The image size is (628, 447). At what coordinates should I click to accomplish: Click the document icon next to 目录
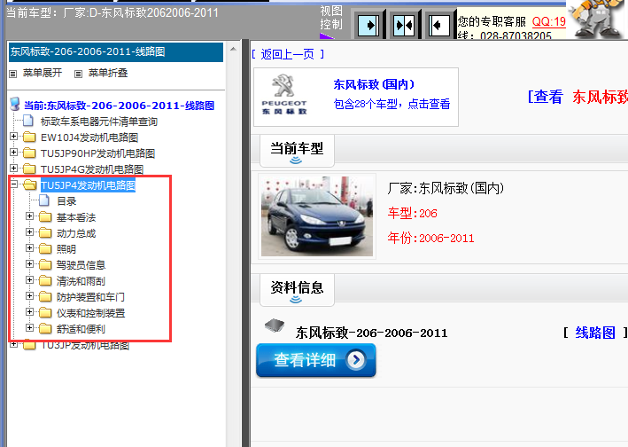[44, 200]
